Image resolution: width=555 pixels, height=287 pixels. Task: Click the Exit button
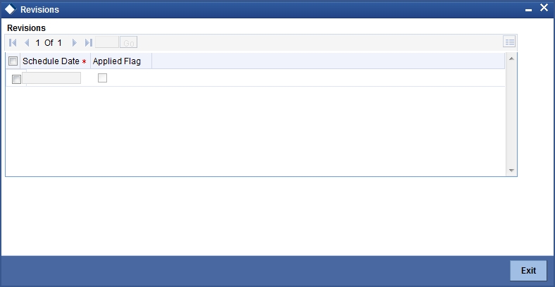(528, 271)
